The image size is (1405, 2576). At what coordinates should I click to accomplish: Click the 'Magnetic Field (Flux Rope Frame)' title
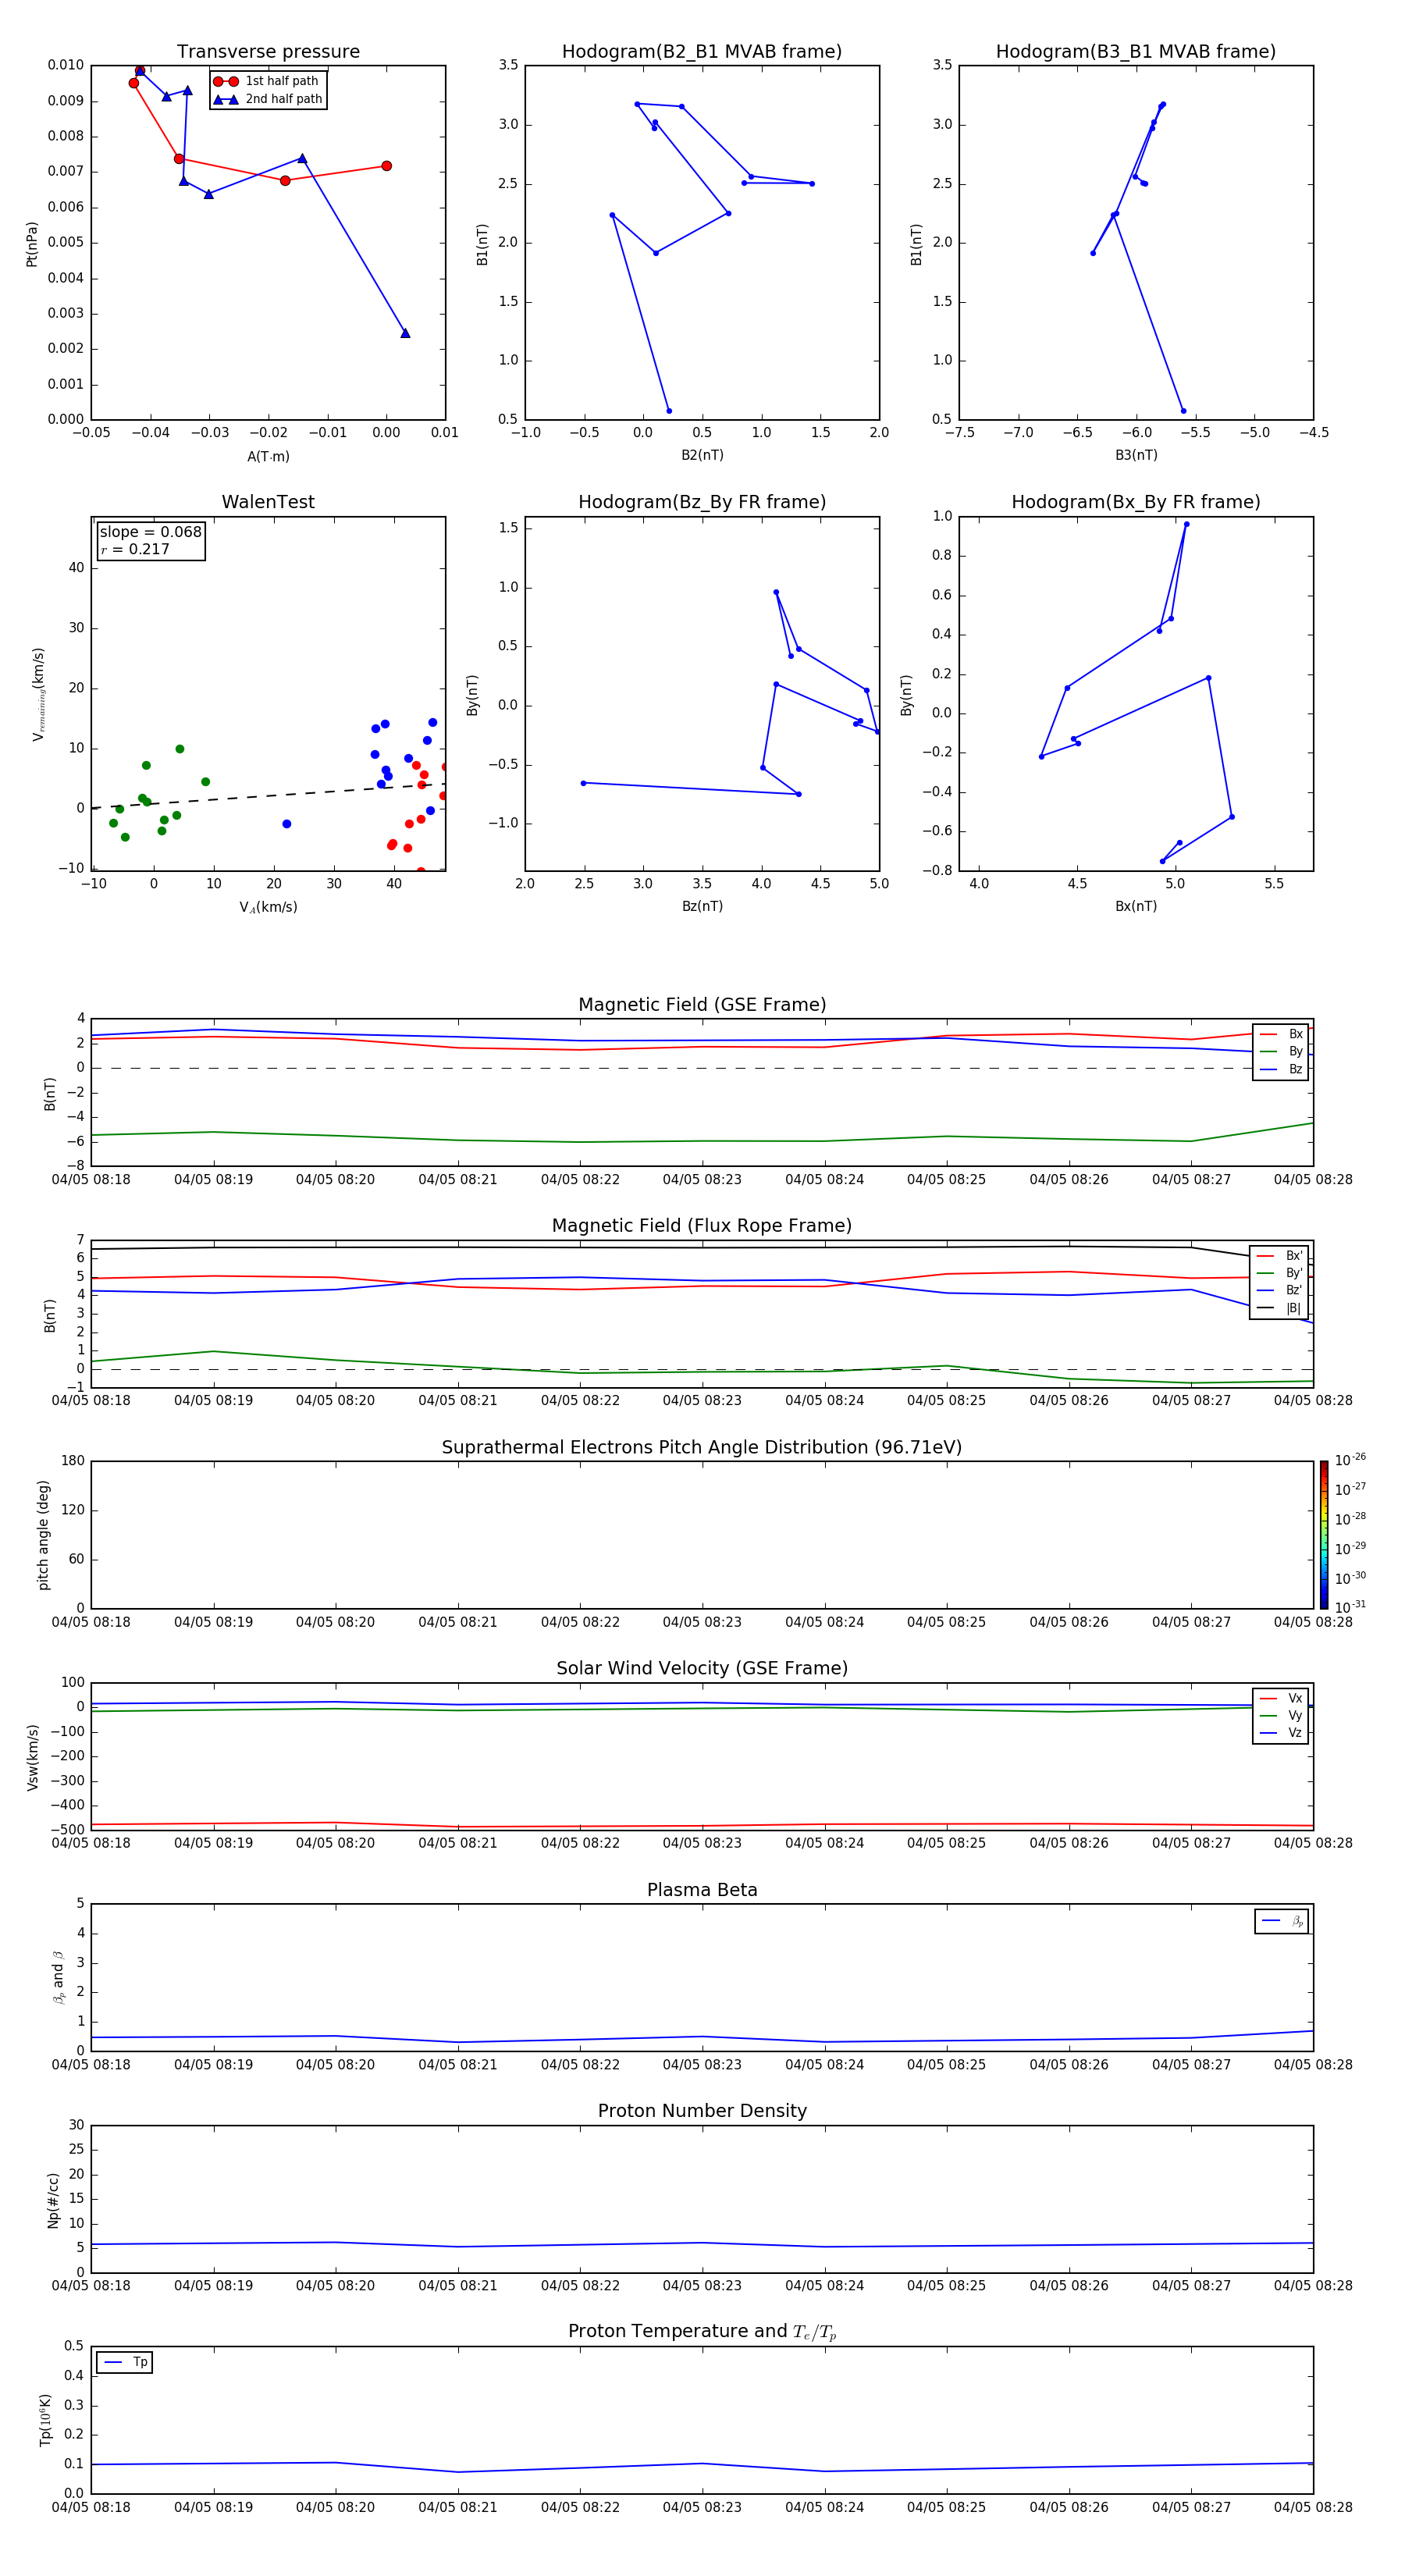(702, 1226)
